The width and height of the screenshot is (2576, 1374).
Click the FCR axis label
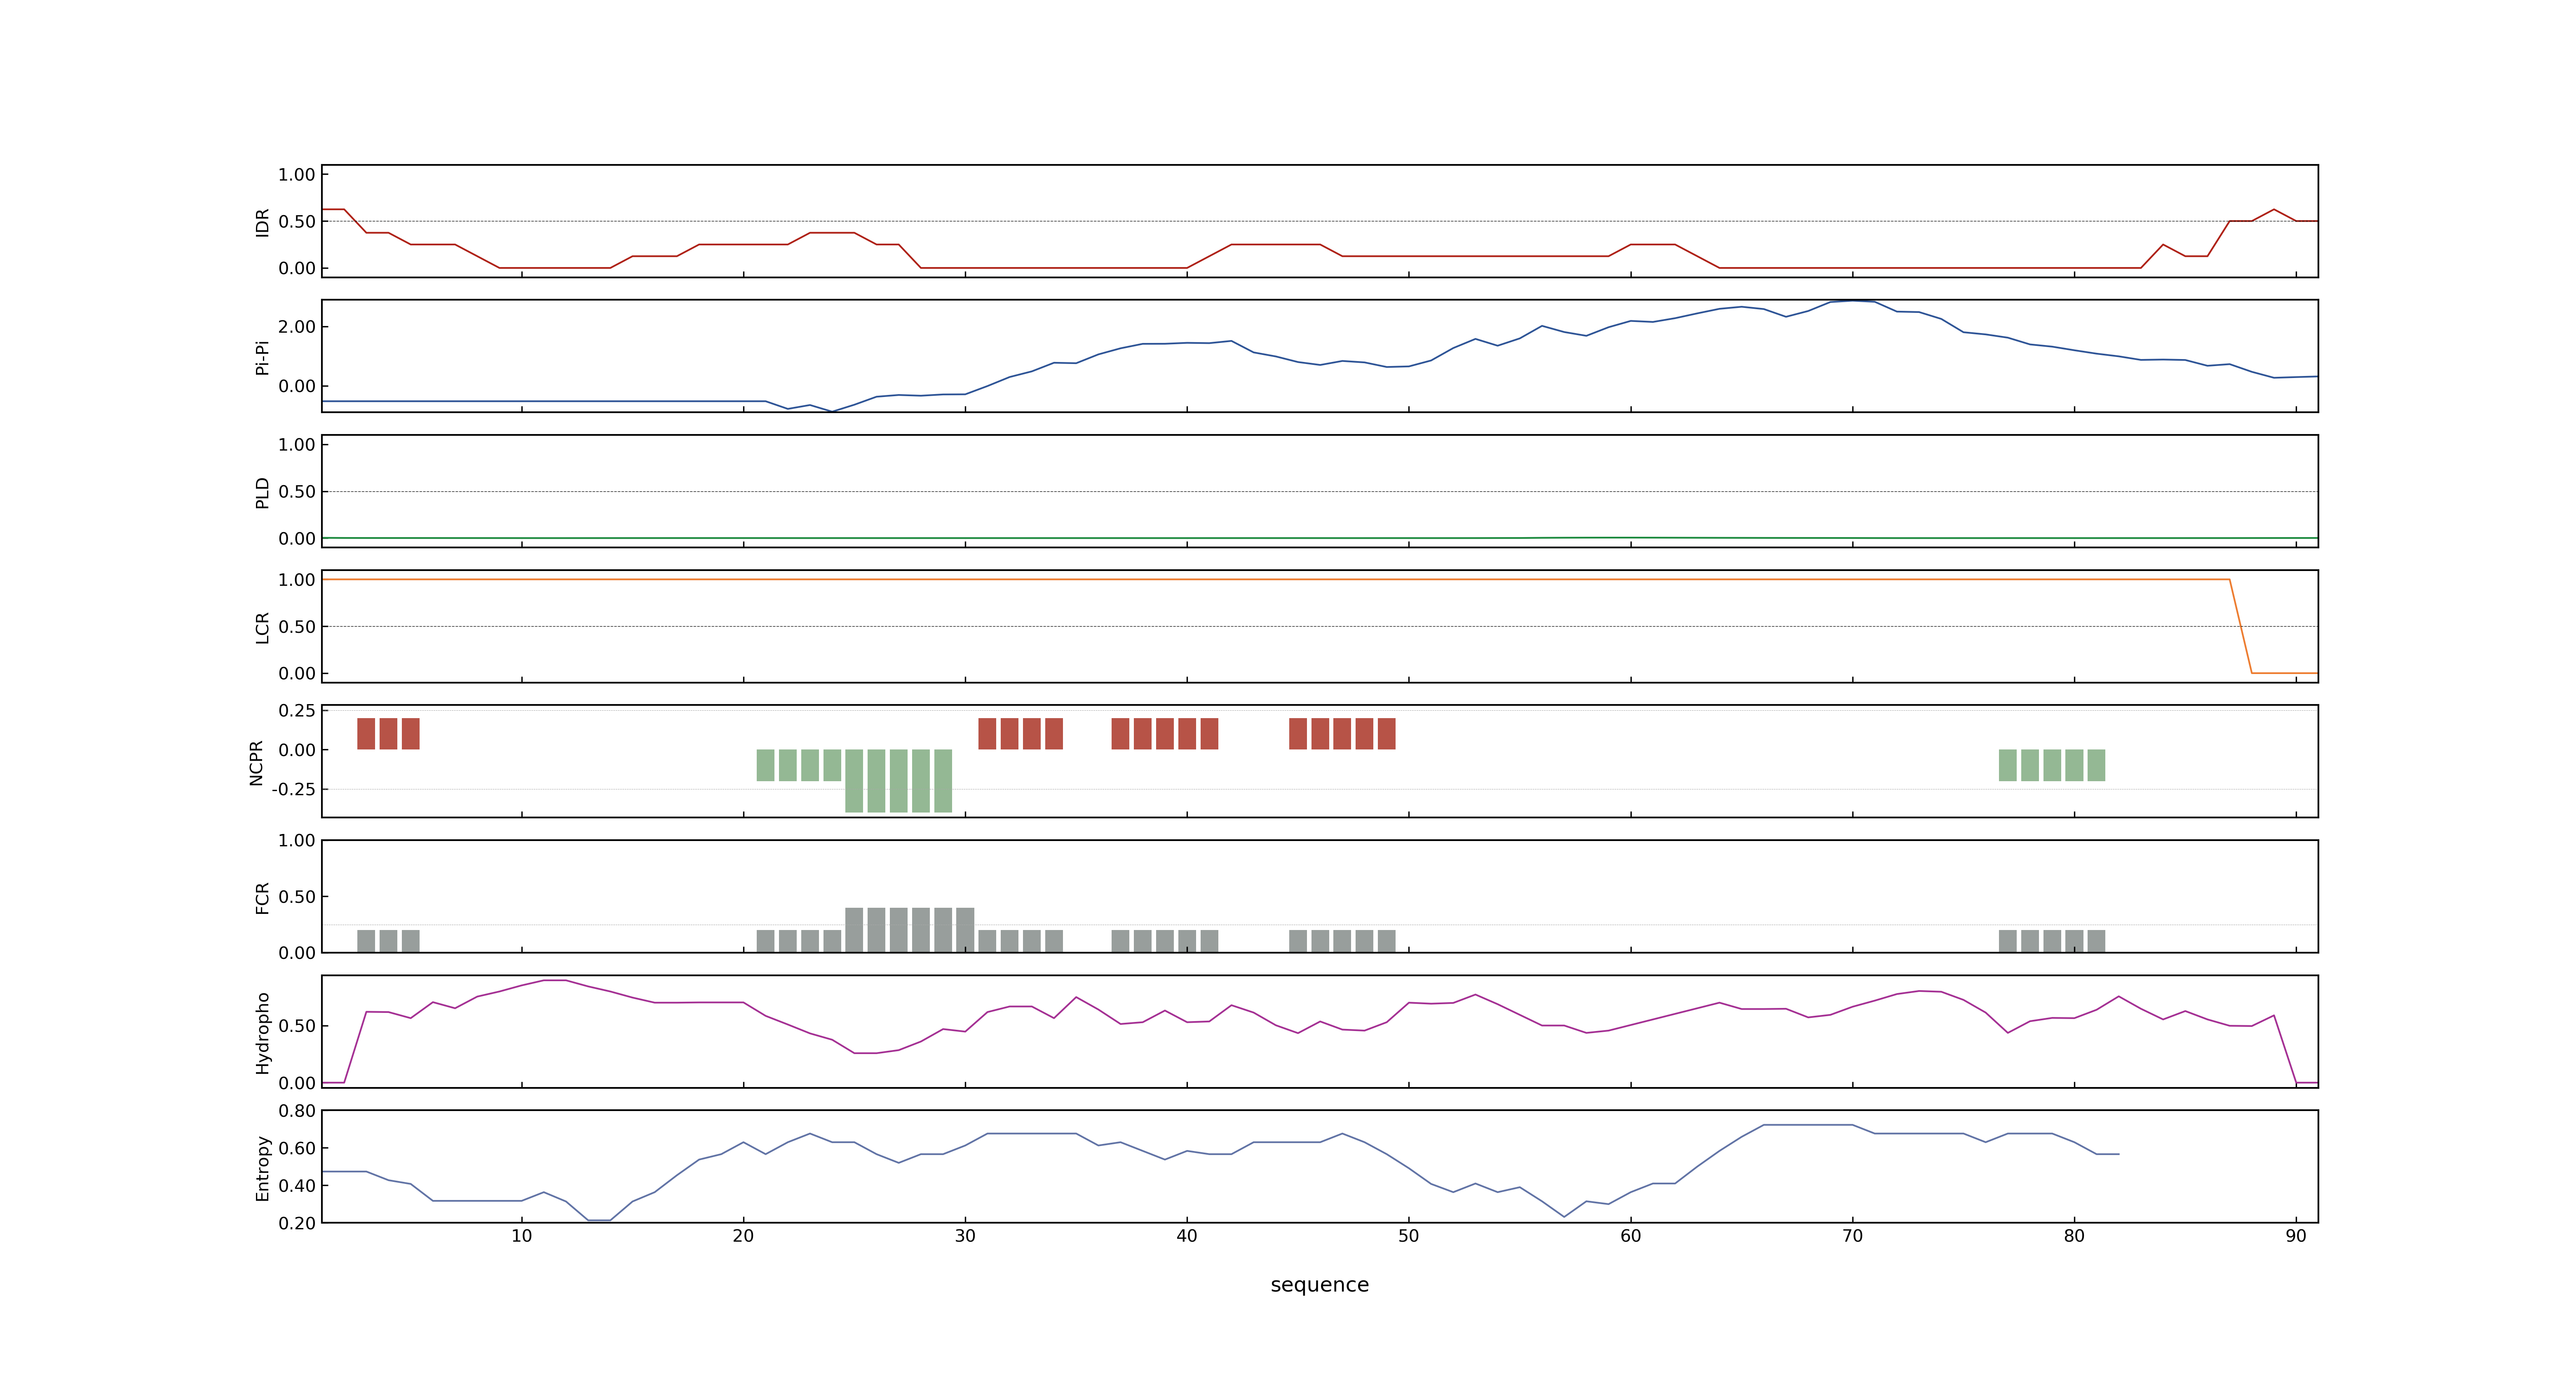(262, 897)
